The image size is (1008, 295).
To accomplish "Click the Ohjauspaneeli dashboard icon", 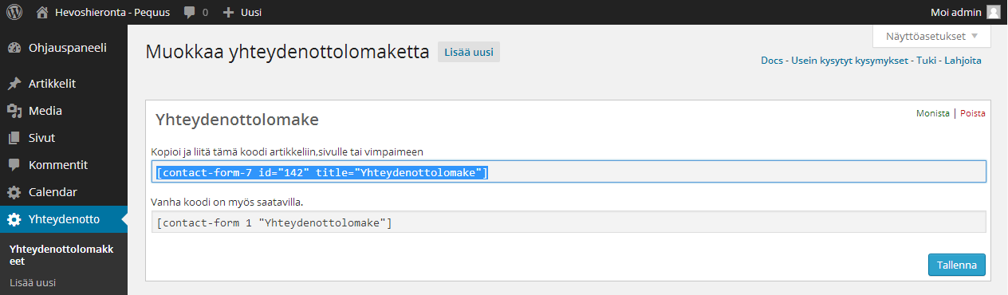I will point(14,48).
